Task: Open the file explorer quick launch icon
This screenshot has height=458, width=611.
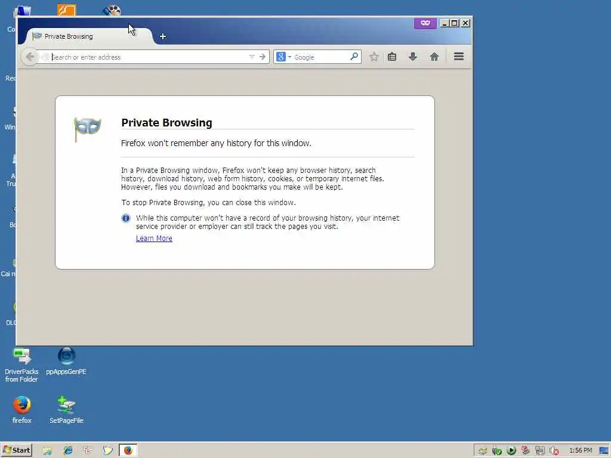Action: pyautogui.click(x=47, y=451)
